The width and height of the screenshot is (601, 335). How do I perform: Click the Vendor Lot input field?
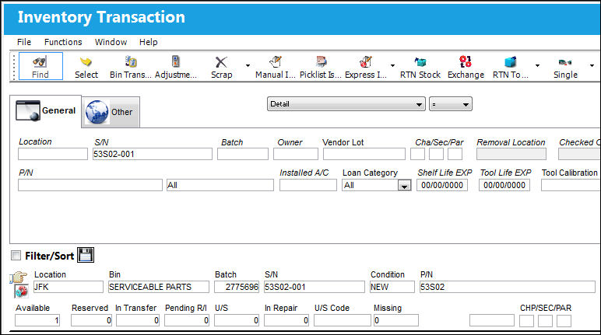[364, 154]
